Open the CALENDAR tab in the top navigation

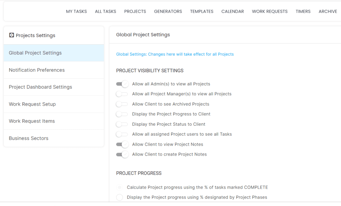point(232,11)
